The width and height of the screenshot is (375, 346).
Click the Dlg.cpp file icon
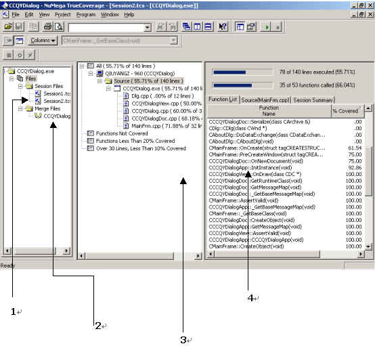(126, 96)
